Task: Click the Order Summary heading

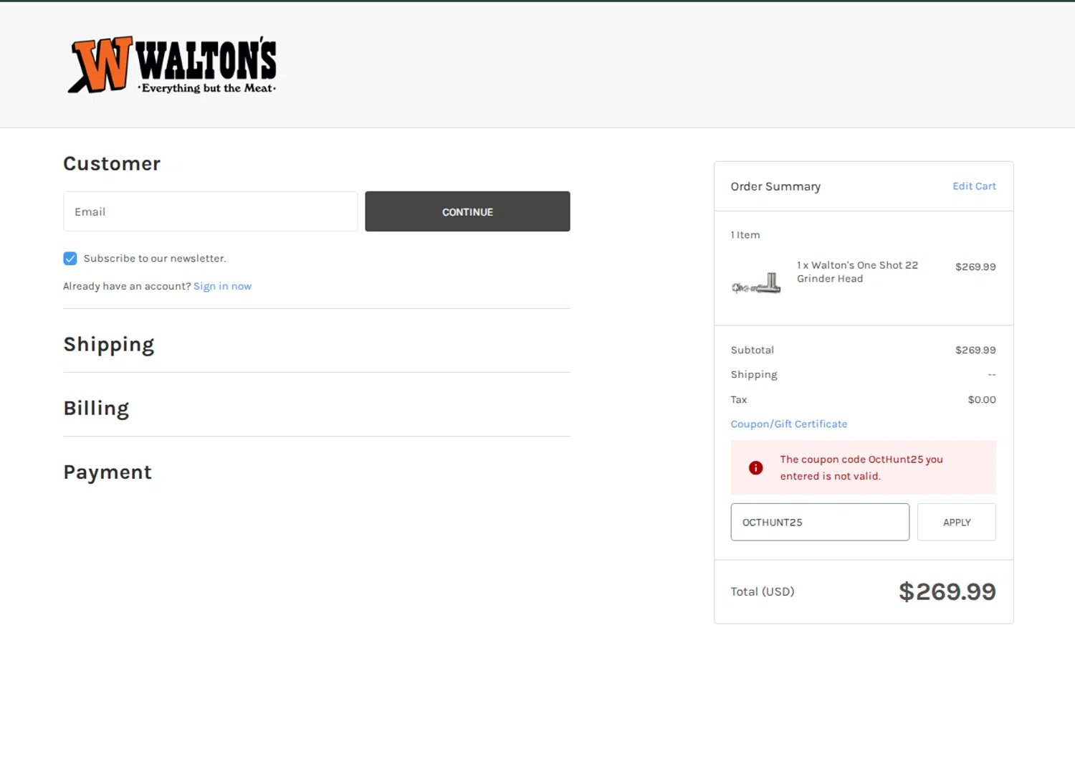Action: click(775, 186)
